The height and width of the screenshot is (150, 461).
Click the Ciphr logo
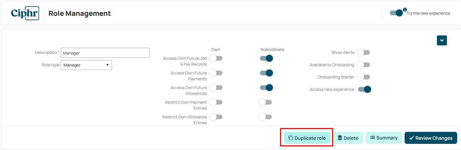coord(25,13)
